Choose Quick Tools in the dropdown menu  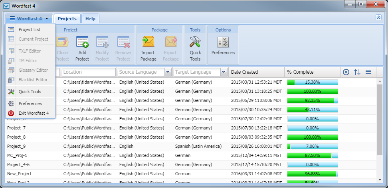click(30, 92)
